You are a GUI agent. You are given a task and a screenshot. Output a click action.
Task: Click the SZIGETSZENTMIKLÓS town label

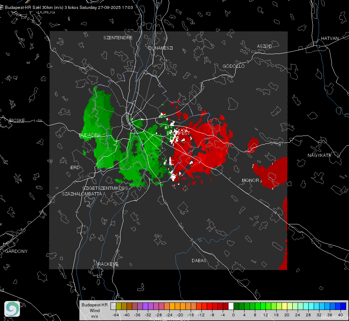coord(105,188)
